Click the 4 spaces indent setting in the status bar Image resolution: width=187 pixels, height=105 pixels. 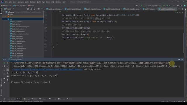pos(179,101)
